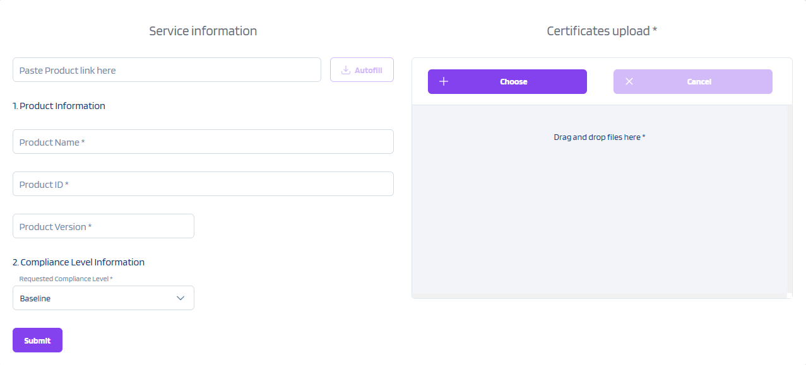
Task: Submit the service information form
Action: click(37, 340)
